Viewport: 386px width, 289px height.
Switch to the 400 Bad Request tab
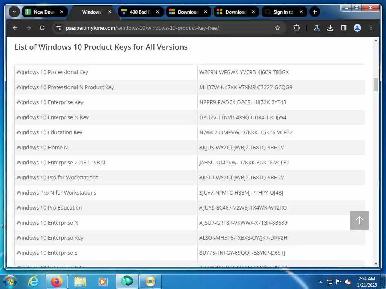(x=141, y=12)
